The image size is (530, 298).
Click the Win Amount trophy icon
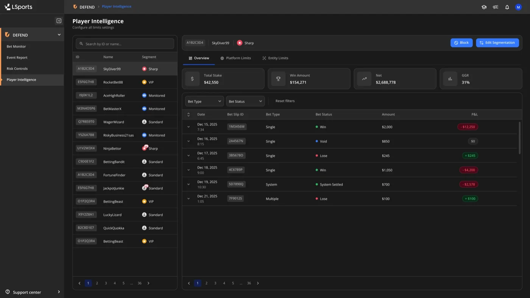(x=278, y=79)
